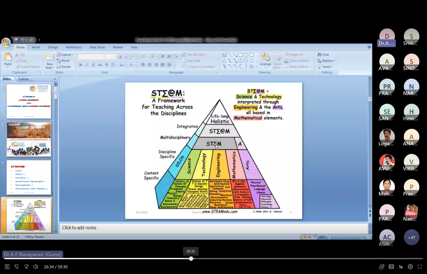The width and height of the screenshot is (427, 274).
Task: Switch to the Slide Show ribbon tab
Action: pyautogui.click(x=97, y=47)
